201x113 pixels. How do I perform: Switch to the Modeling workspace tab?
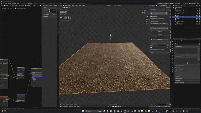pos(35,4)
